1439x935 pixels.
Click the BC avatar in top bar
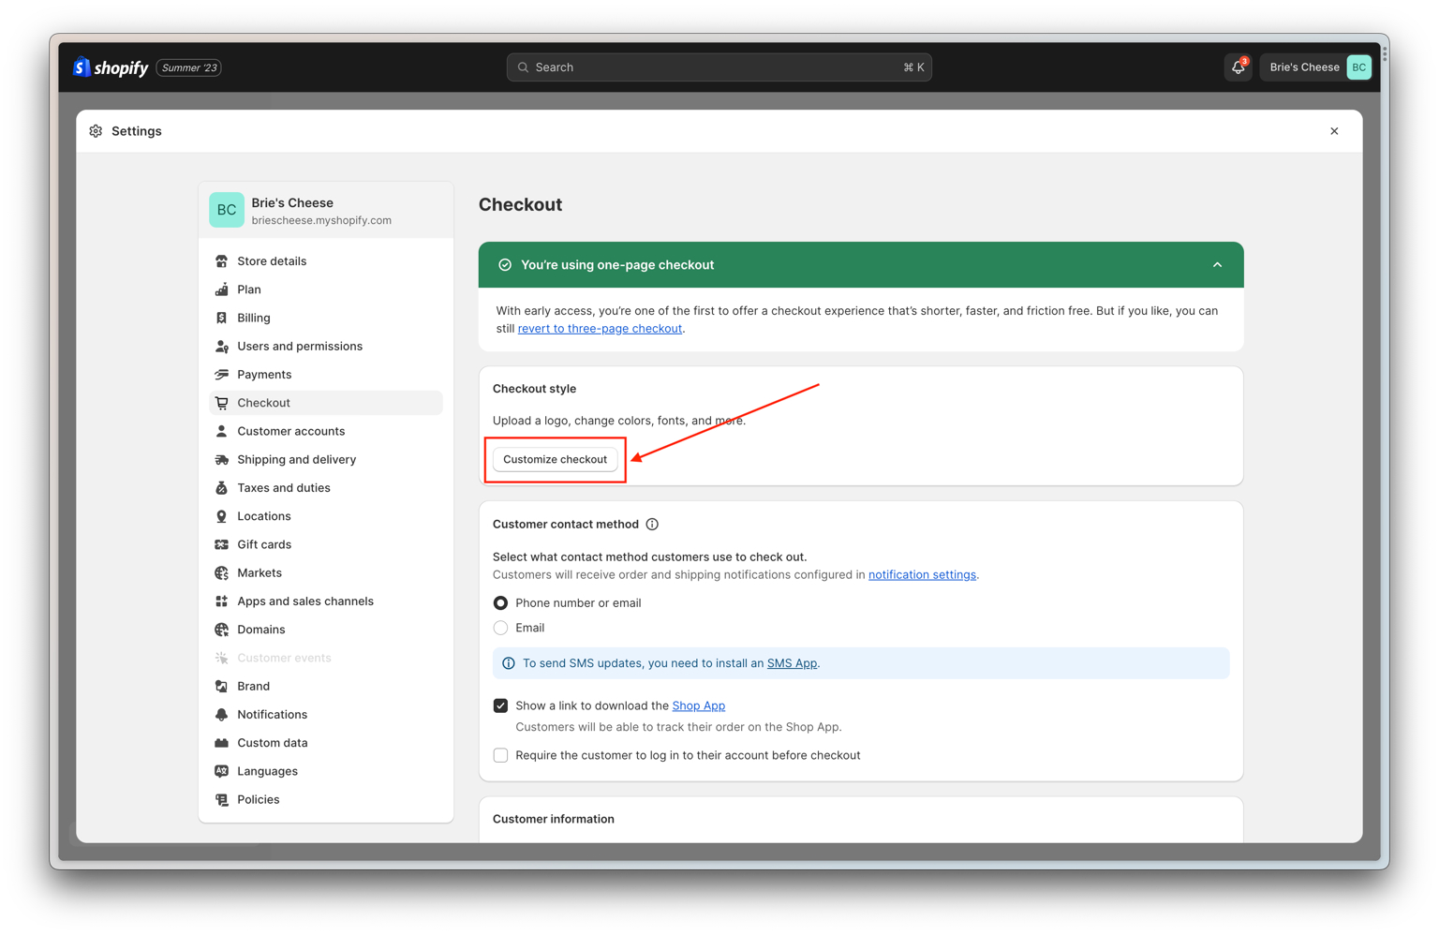(1358, 67)
